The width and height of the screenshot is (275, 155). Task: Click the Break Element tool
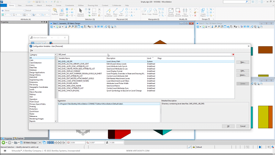178,12
